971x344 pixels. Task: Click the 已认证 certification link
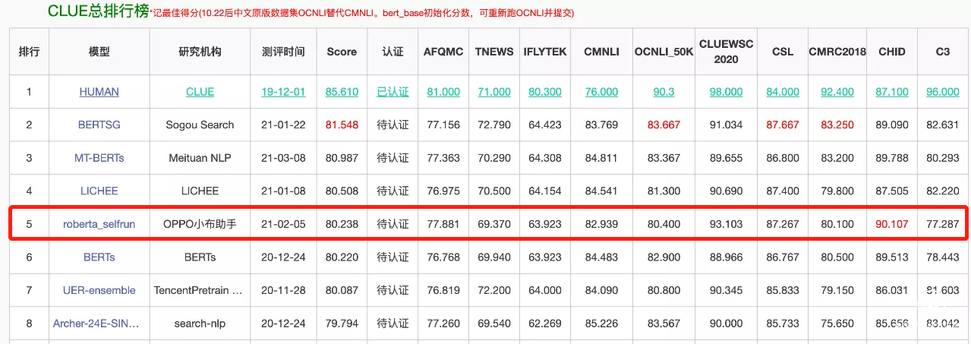coord(392,92)
